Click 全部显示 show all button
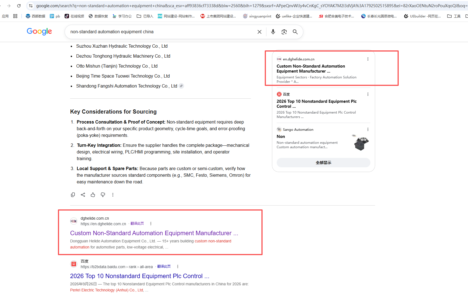This screenshot has height=300, width=468. (324, 163)
